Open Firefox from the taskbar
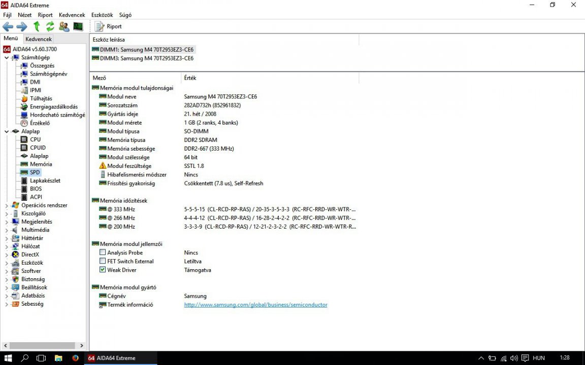Viewport: 585px width, 365px height. (x=75, y=358)
